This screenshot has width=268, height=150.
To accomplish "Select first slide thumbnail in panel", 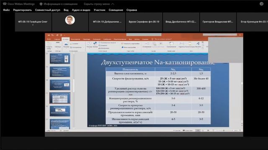I will click(x=60, y=59).
